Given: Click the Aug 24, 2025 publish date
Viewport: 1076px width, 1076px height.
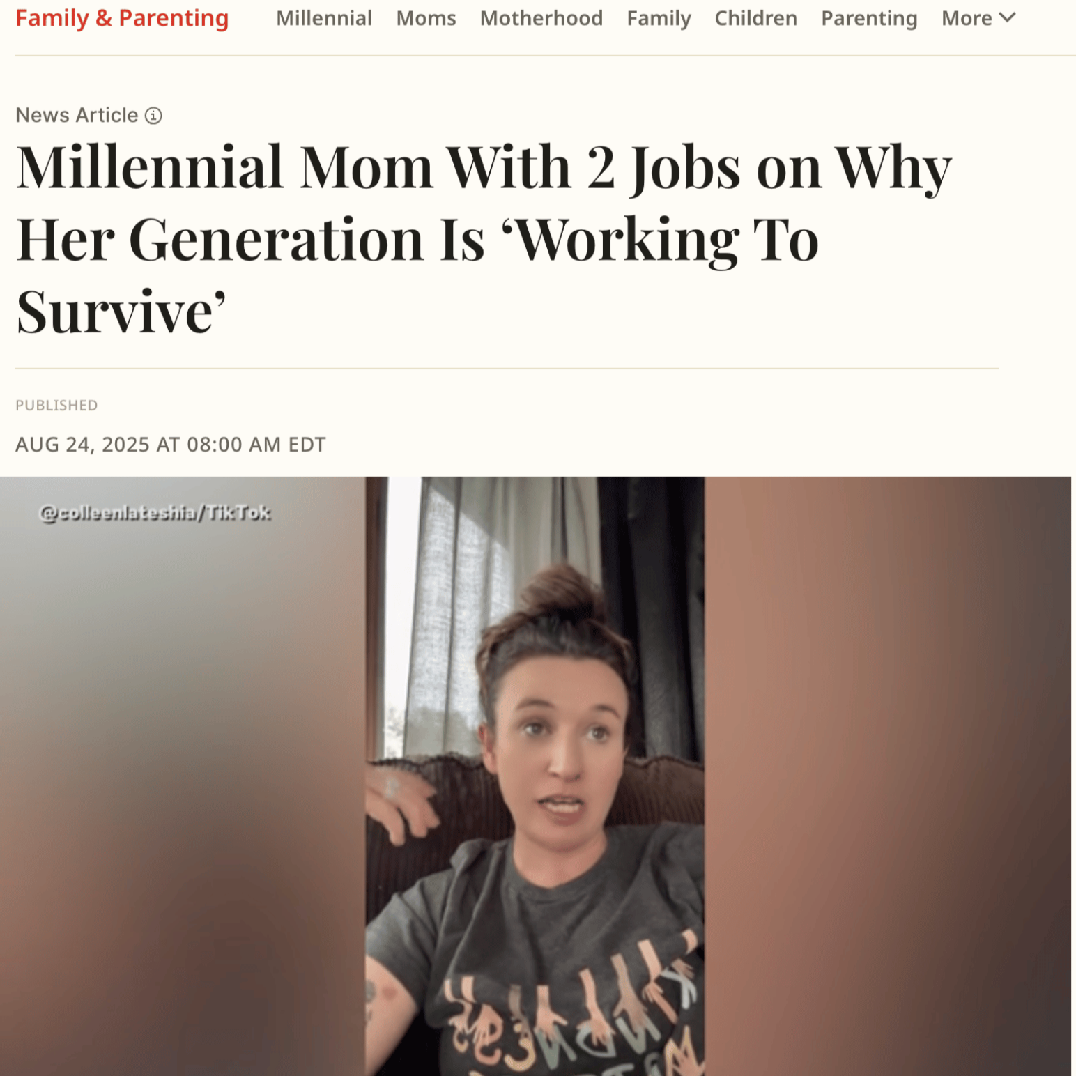Looking at the screenshot, I should pyautogui.click(x=171, y=445).
